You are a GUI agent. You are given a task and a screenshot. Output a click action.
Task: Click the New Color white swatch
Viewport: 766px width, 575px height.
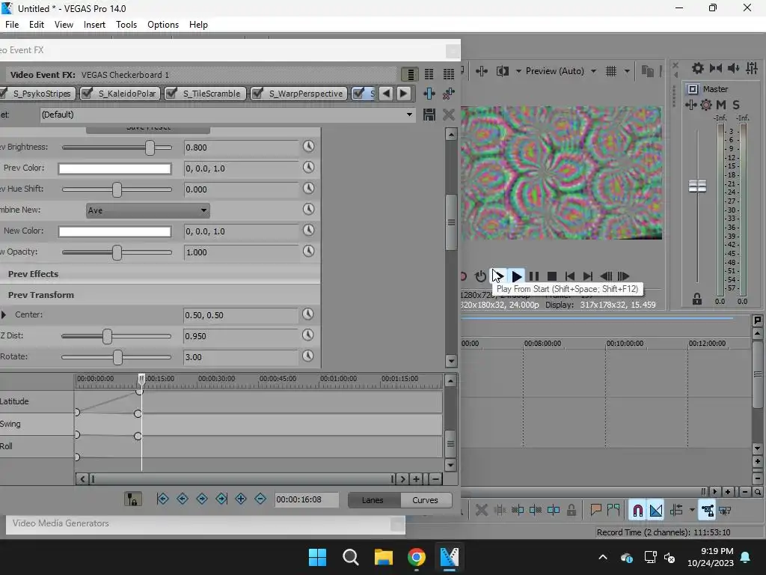(114, 231)
